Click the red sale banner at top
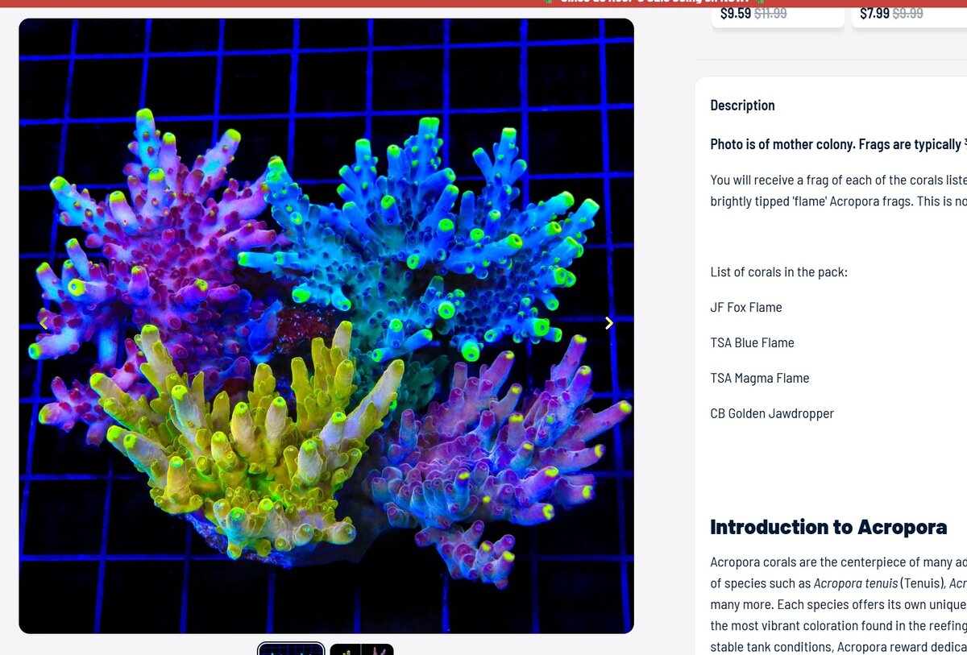Viewport: 967px width, 655px height. [483, 3]
